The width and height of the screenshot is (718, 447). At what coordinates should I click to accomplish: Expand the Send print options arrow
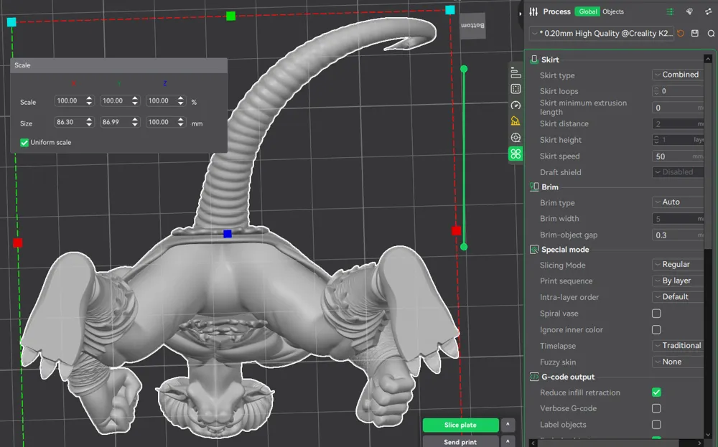tap(508, 441)
